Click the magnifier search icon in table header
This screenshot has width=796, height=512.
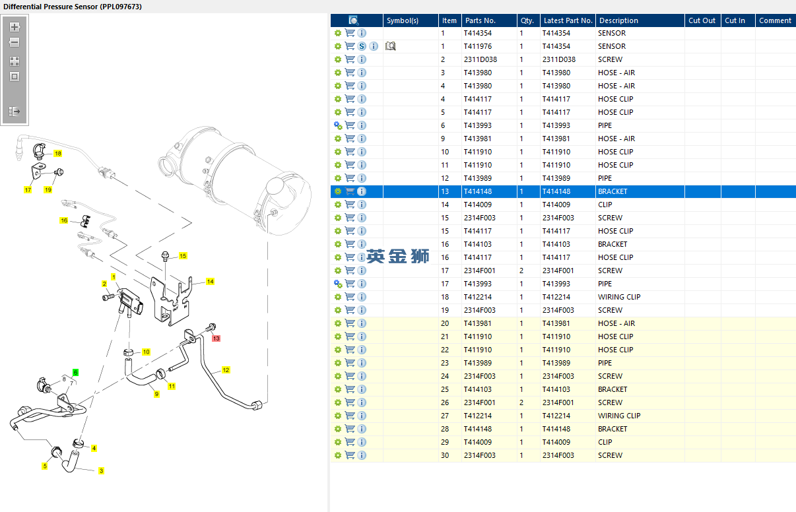pos(354,20)
